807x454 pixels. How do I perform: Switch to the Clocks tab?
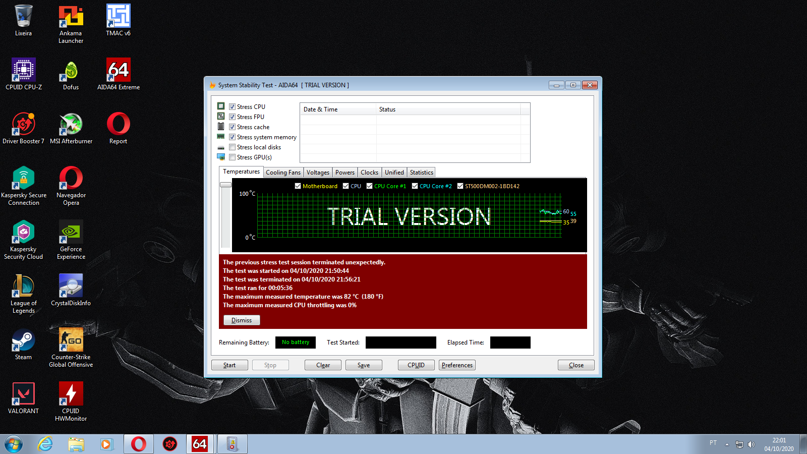pos(369,173)
